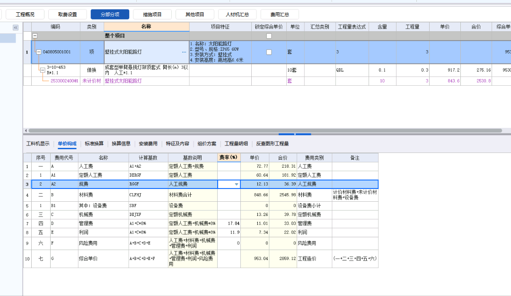The height and width of the screenshot is (296, 511).
Task: Collapse the left sidebar using the « arrow
Action: (15, 27)
